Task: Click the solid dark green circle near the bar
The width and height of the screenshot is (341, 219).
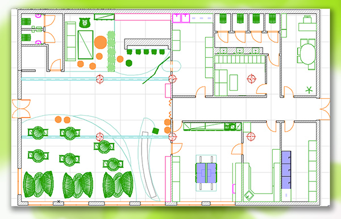Action: (129, 63)
